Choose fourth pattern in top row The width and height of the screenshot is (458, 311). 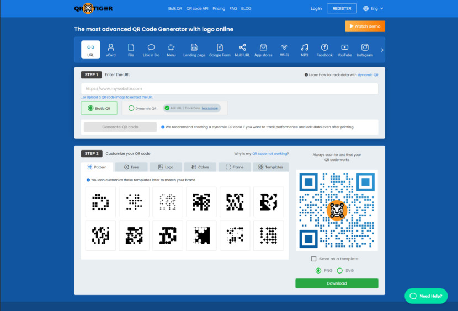[201, 202]
